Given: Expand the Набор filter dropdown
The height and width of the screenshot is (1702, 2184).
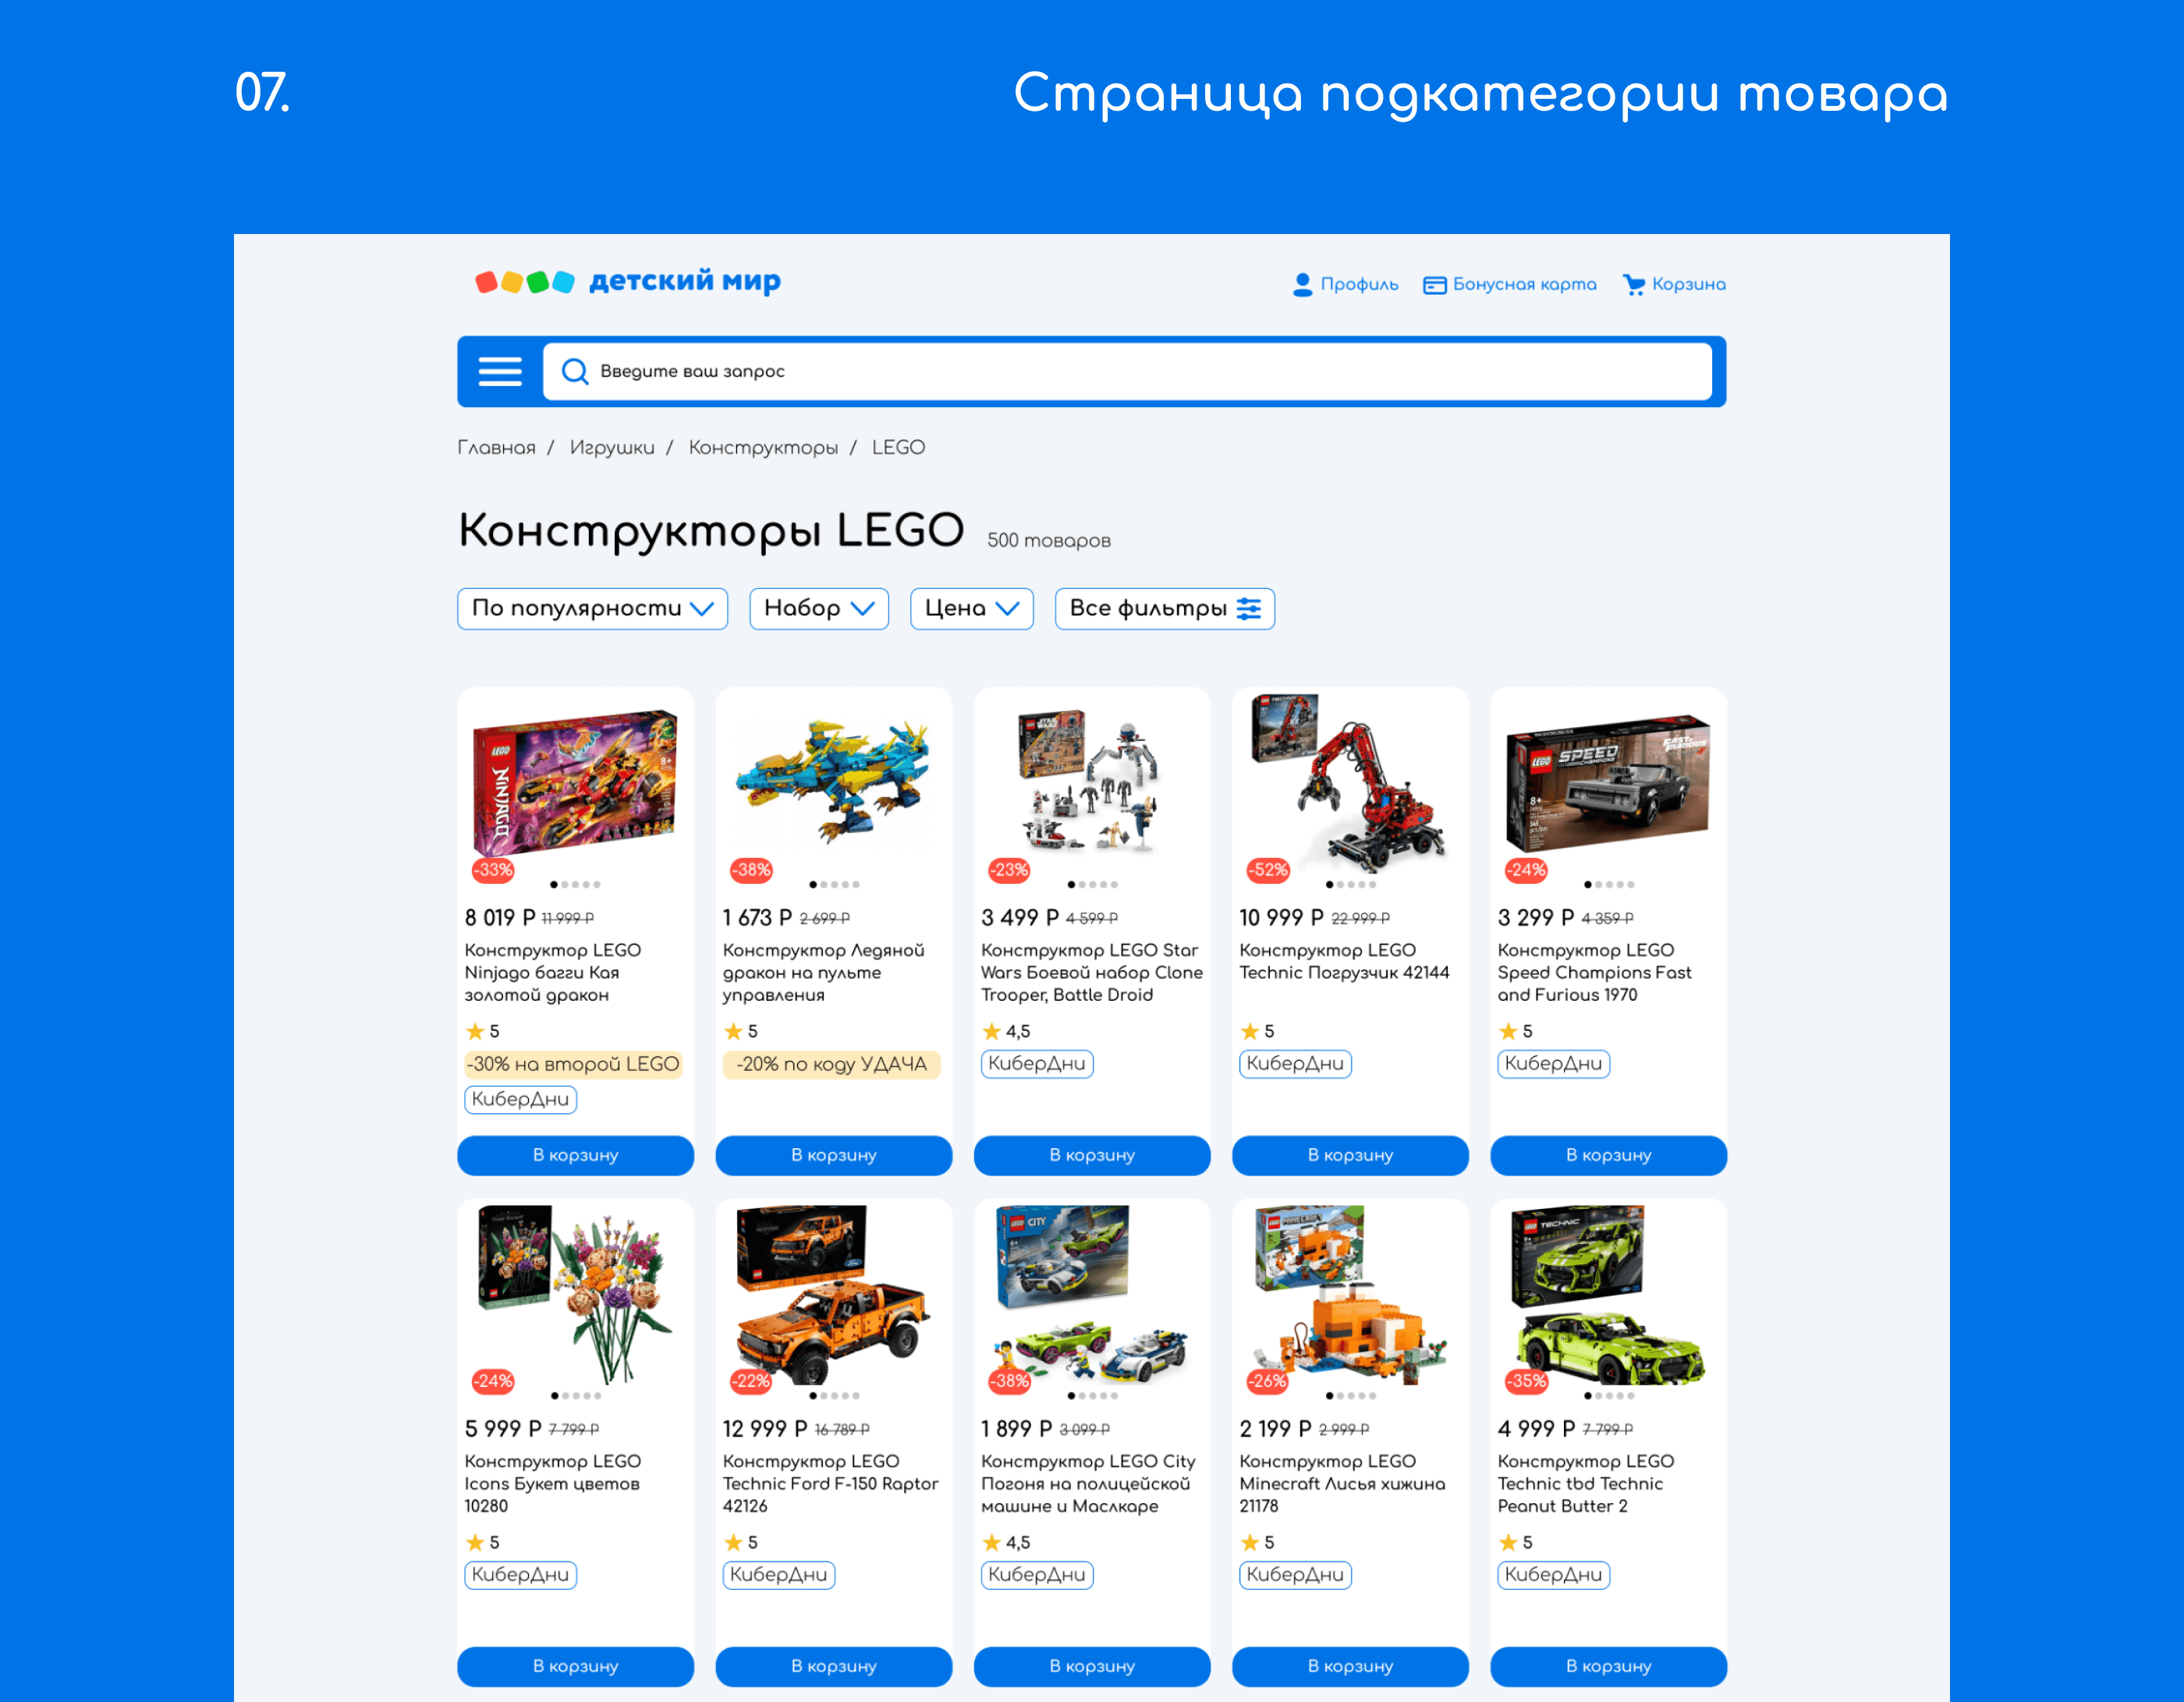Looking at the screenshot, I should point(819,609).
